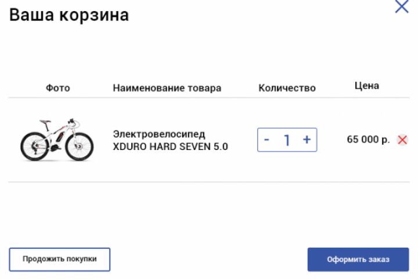
Task: Click the Количество column header
Action: click(287, 88)
